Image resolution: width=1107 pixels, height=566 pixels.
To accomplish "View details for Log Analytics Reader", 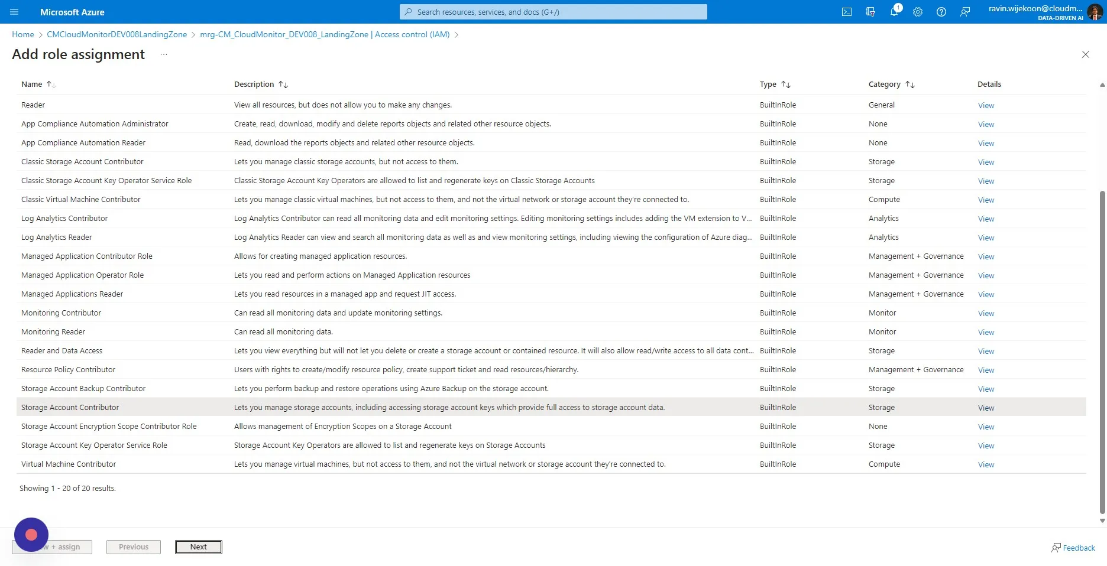I will [986, 238].
